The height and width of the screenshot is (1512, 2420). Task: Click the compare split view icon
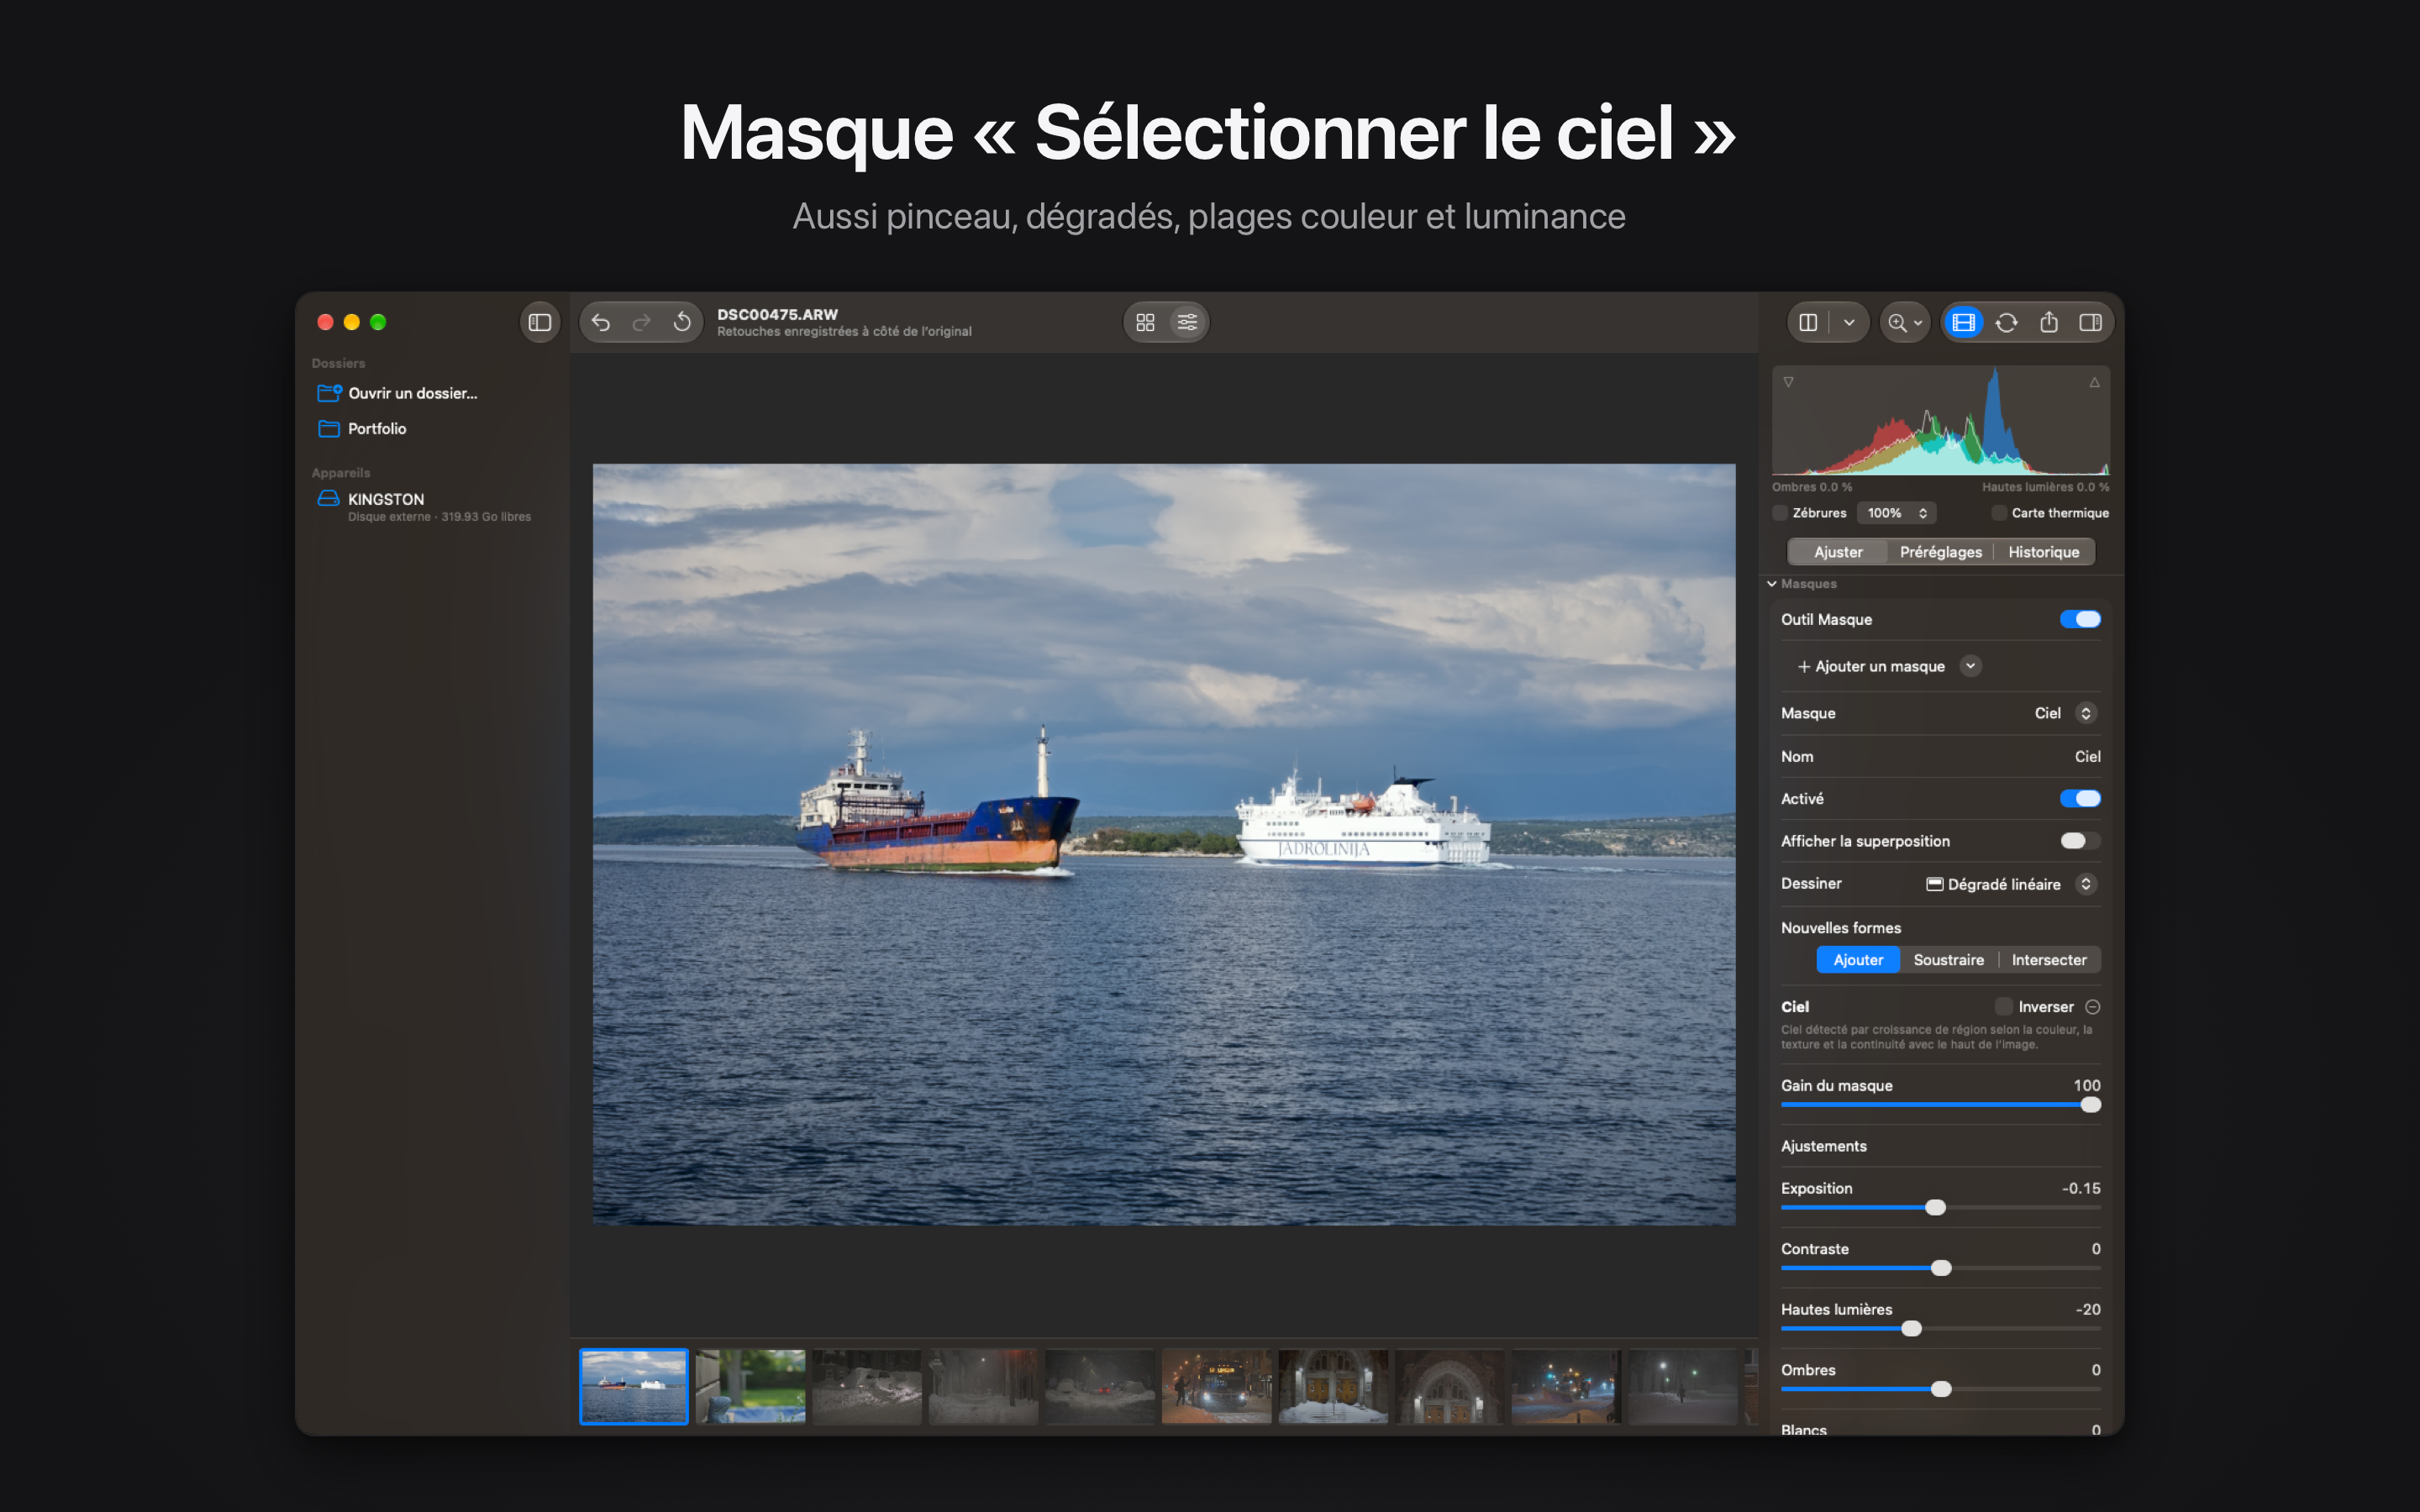[x=1808, y=322]
